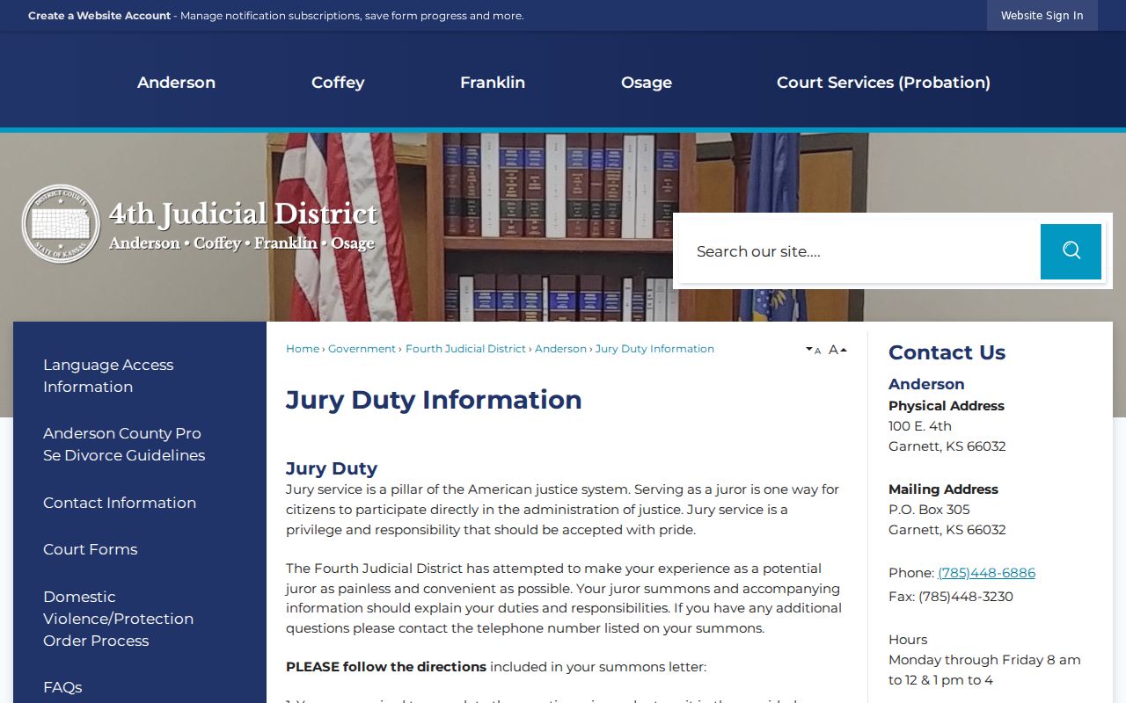Click the search magnifier button
Screen dimensions: 1126x703
click(1071, 251)
